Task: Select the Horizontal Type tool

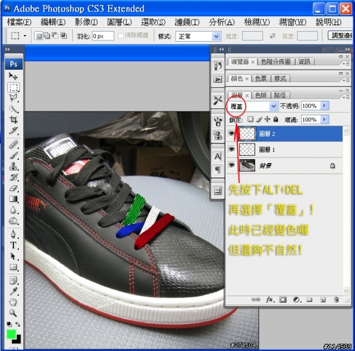Action: (x=13, y=245)
